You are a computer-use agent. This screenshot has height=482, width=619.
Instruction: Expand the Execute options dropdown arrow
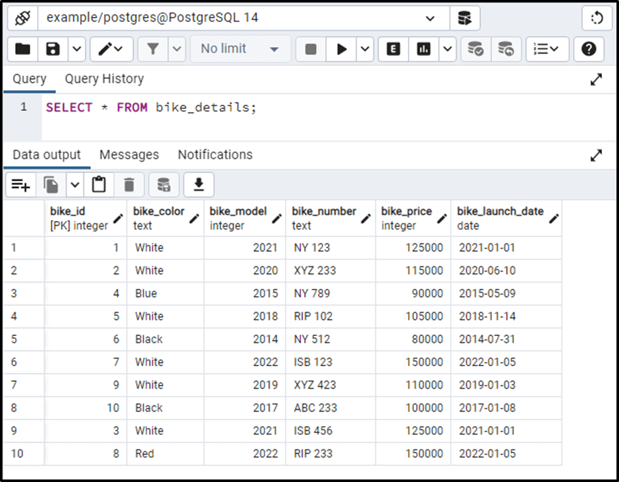pos(364,49)
